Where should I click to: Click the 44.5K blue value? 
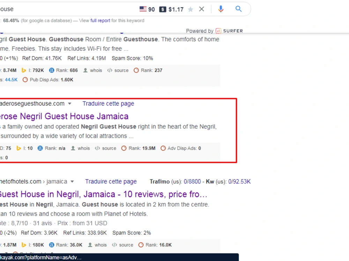(x=11, y=80)
